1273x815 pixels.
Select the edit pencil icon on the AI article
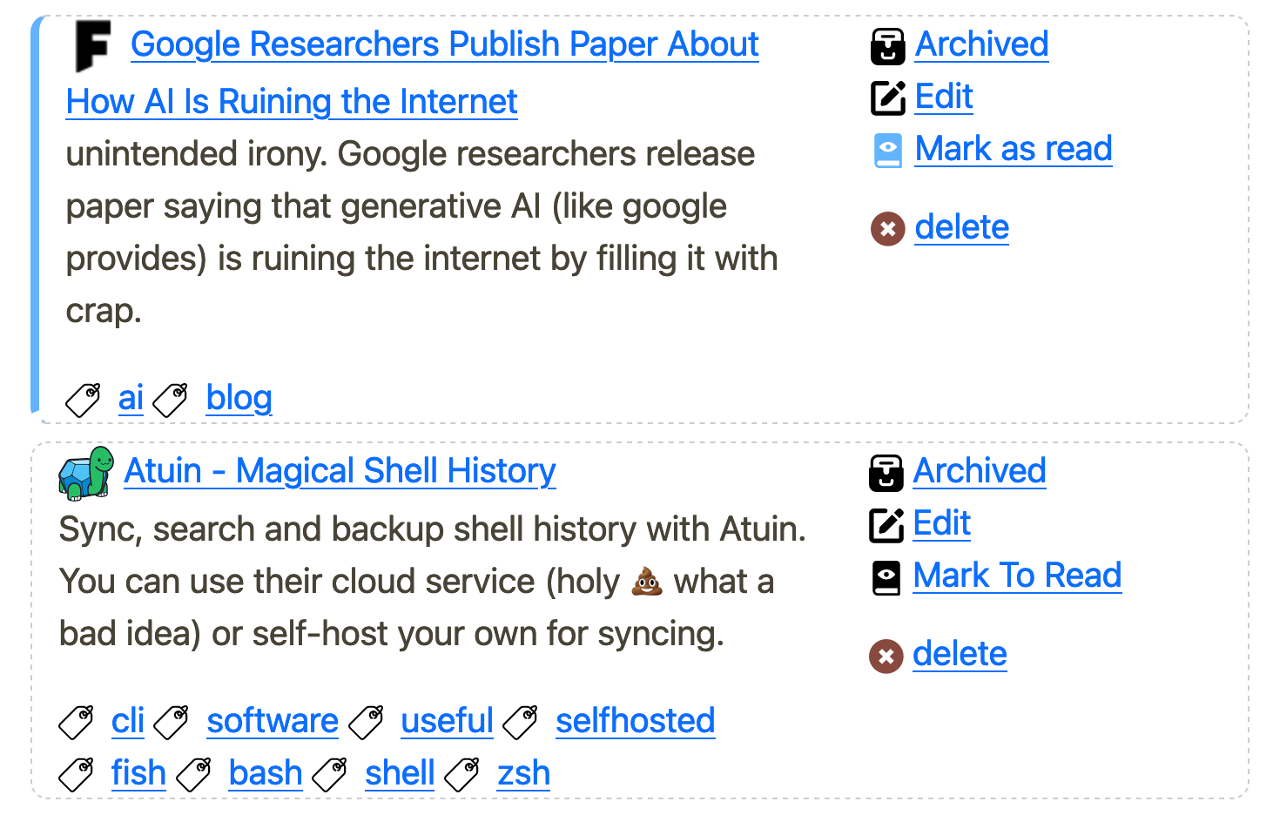pyautogui.click(x=887, y=98)
